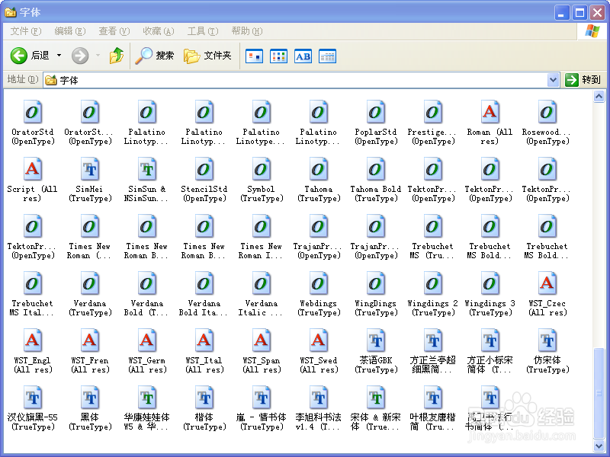Select the WST_Czec (All res) font
Image resolution: width=610 pixels, height=457 pixels.
547,293
